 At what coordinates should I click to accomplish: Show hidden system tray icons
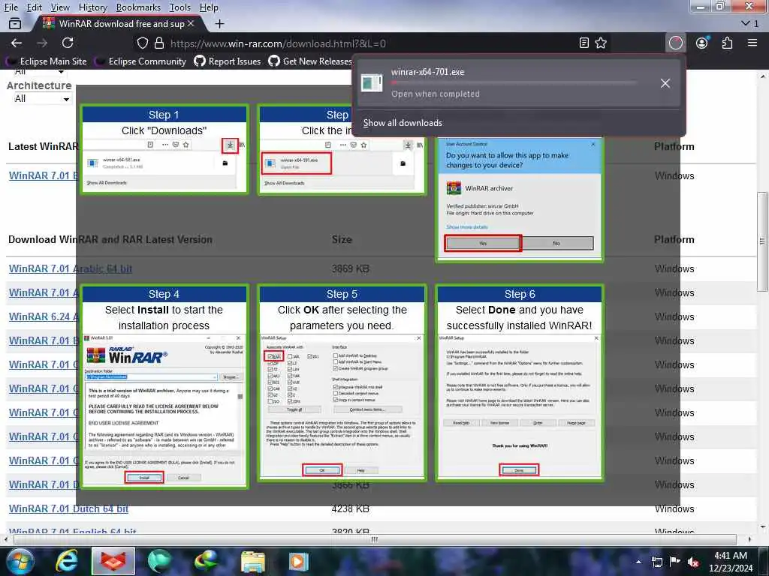click(x=638, y=562)
